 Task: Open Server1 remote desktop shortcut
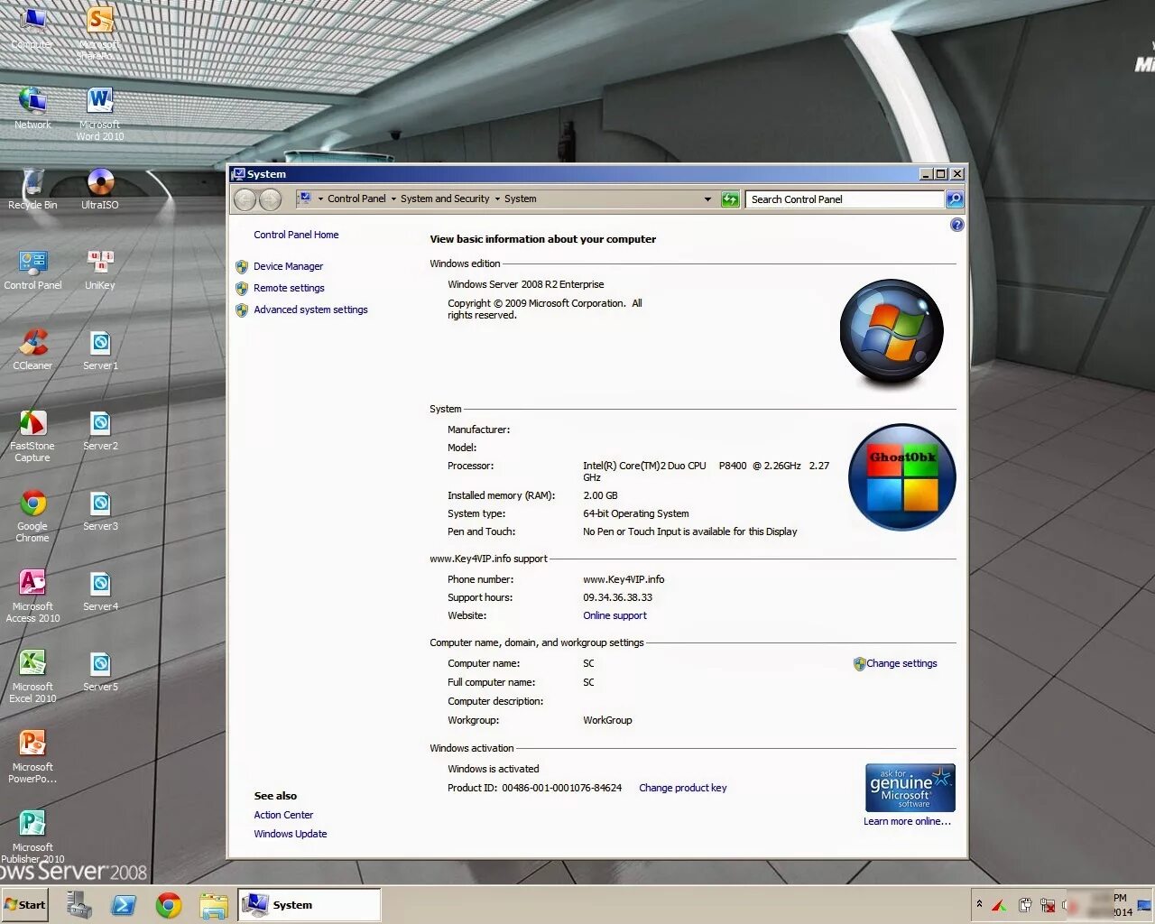pos(99,348)
